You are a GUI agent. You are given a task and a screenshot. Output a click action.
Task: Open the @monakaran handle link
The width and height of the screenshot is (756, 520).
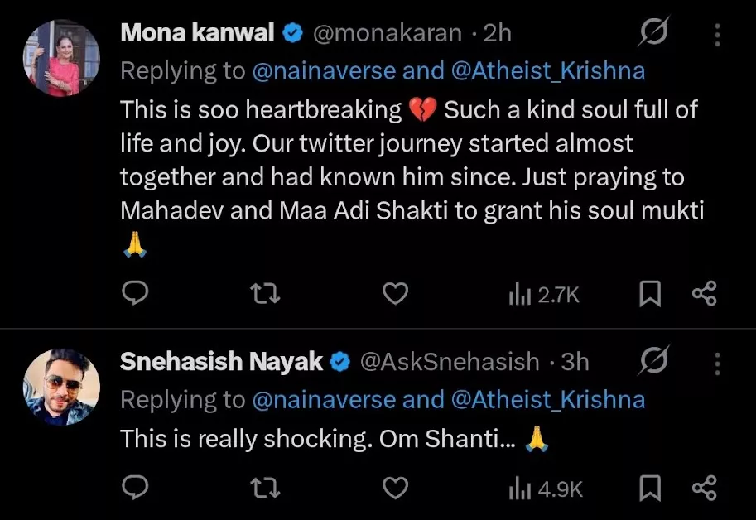pyautogui.click(x=385, y=33)
